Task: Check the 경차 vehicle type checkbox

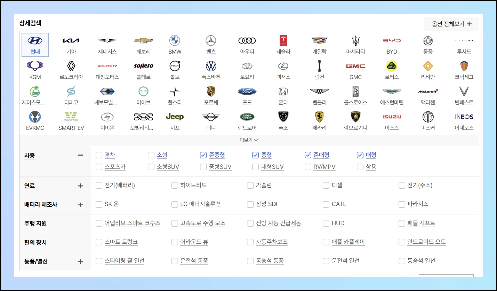Action: (x=99, y=155)
